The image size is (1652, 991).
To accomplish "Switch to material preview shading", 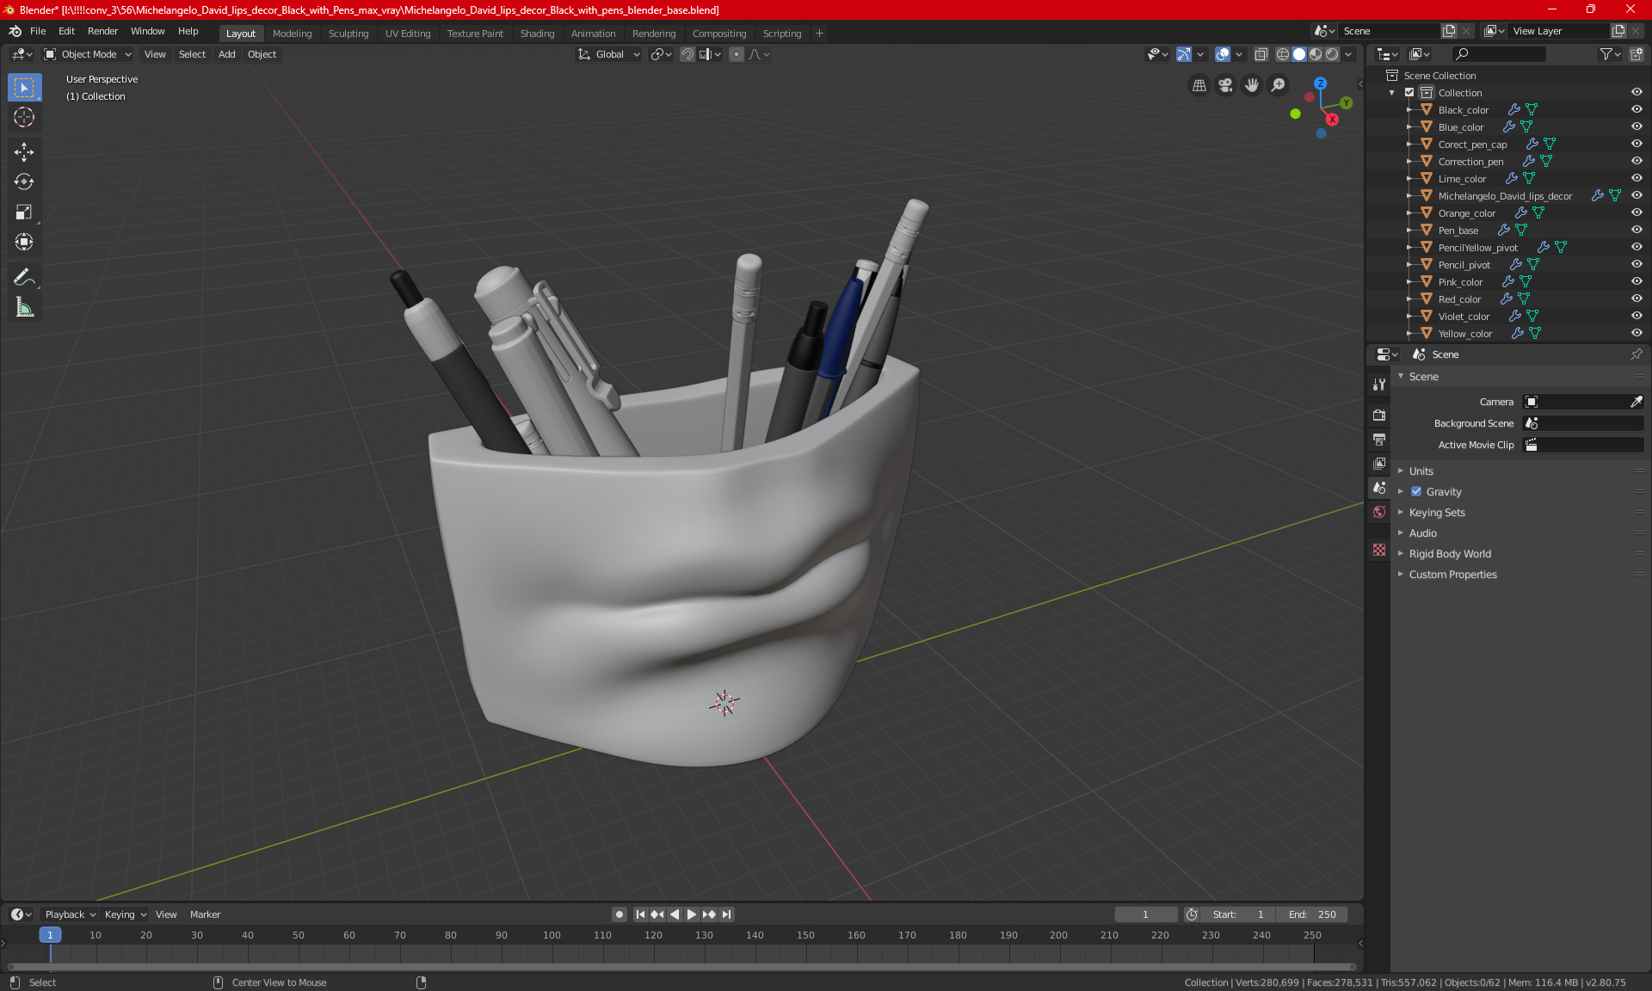I will (1316, 54).
